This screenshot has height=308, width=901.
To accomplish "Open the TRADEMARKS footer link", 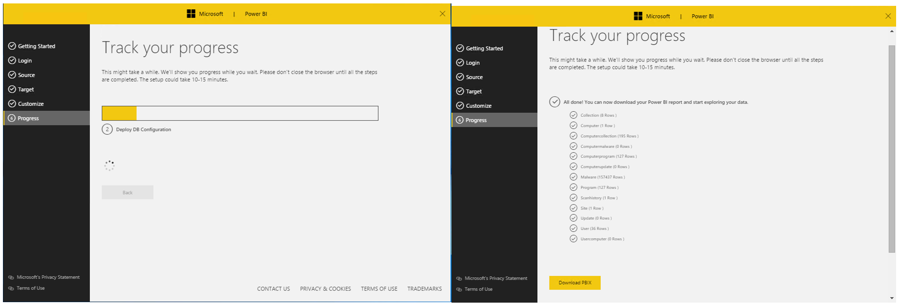I will tap(424, 289).
